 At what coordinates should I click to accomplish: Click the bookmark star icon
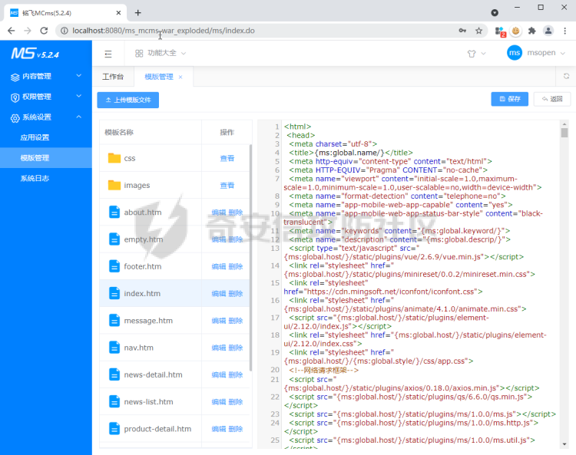pyautogui.click(x=478, y=31)
